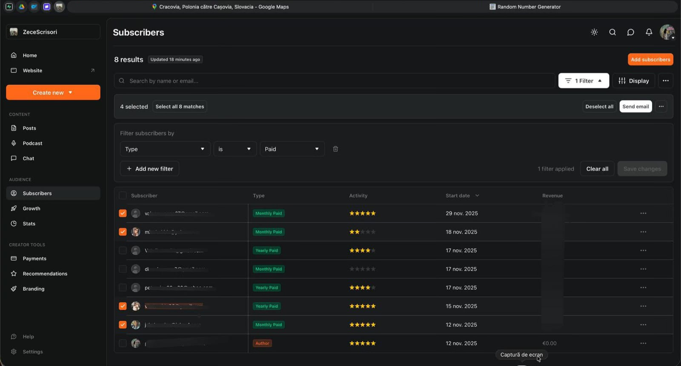Check the Author subscriber row checkbox
Image resolution: width=681 pixels, height=366 pixels.
pyautogui.click(x=123, y=343)
